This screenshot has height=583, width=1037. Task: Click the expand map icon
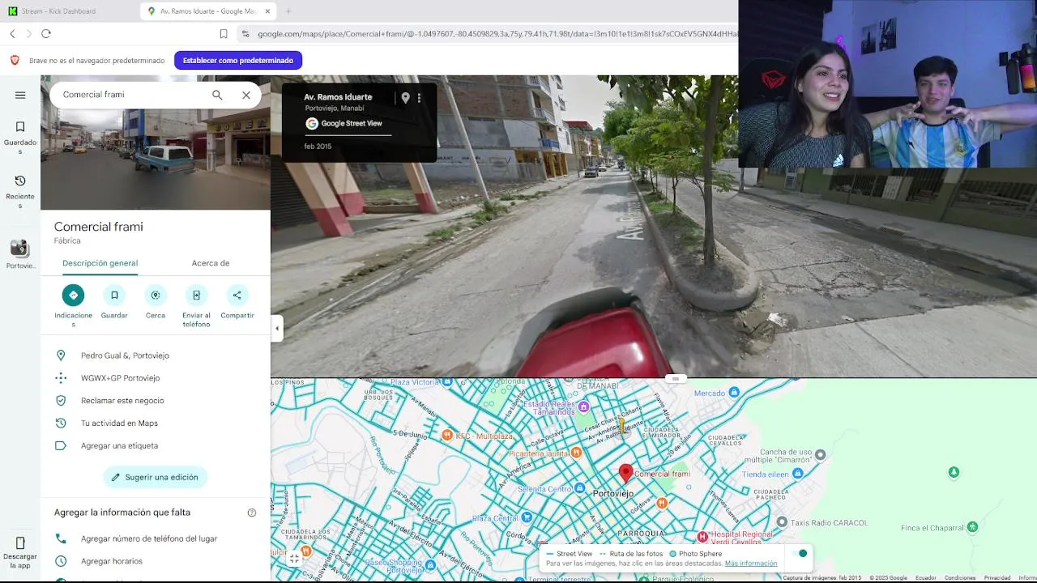point(294,558)
